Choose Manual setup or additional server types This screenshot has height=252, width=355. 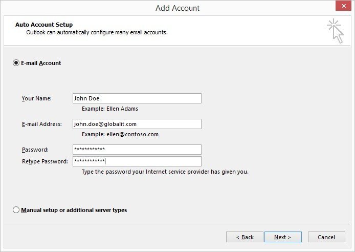click(x=16, y=210)
